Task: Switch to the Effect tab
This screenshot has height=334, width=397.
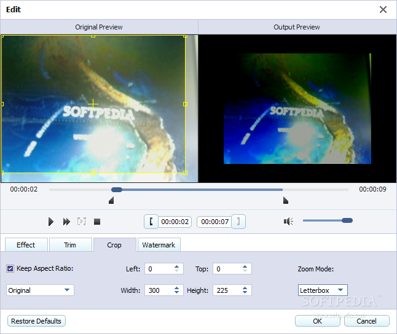Action: 26,245
